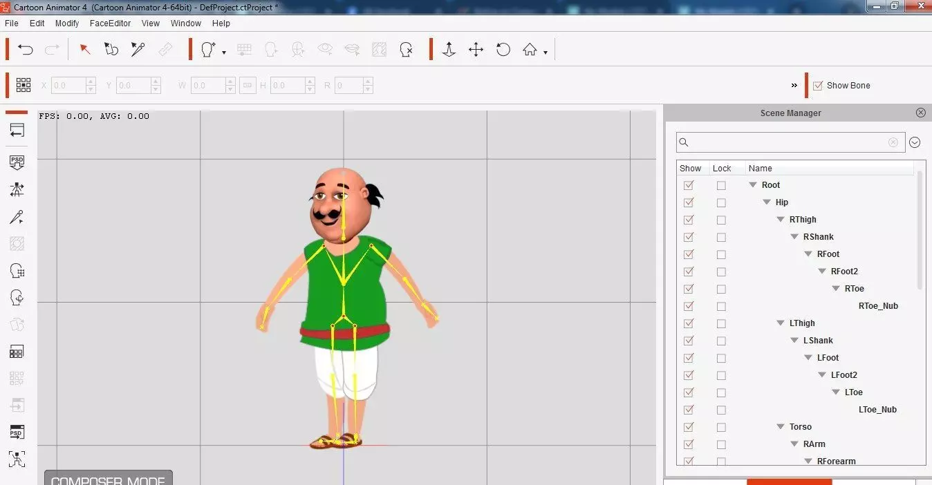Select the LFoot2 tree item
932x485 pixels.
pyautogui.click(x=844, y=375)
